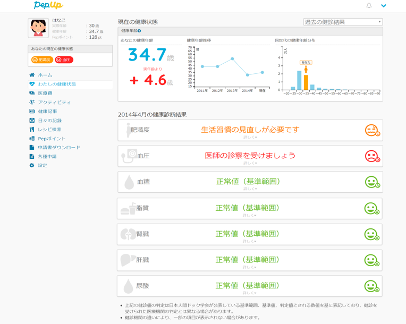Image resolution: width=406 pixels, height=324 pixels.
Task: Go to ホーム in sidebar
Action: [x=45, y=75]
